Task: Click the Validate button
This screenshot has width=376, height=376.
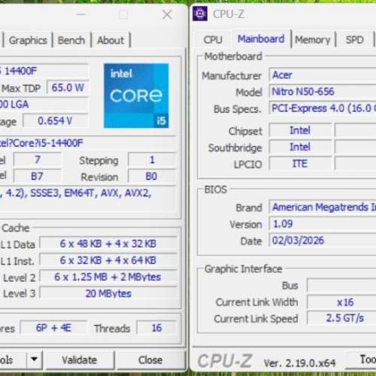Action: point(80,360)
